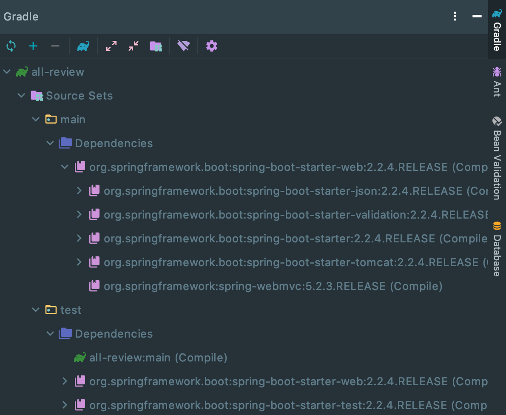Click spring-webmvc library icon
The width and height of the screenshot is (506, 415).
94,286
